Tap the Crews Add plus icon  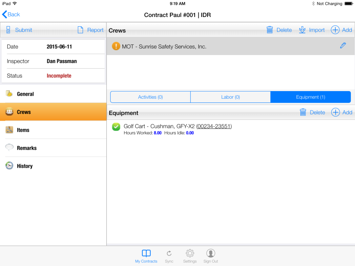point(335,30)
